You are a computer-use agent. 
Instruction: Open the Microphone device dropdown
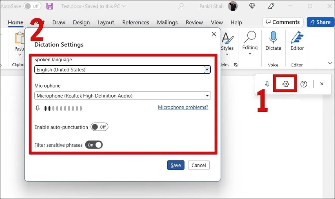coord(123,96)
